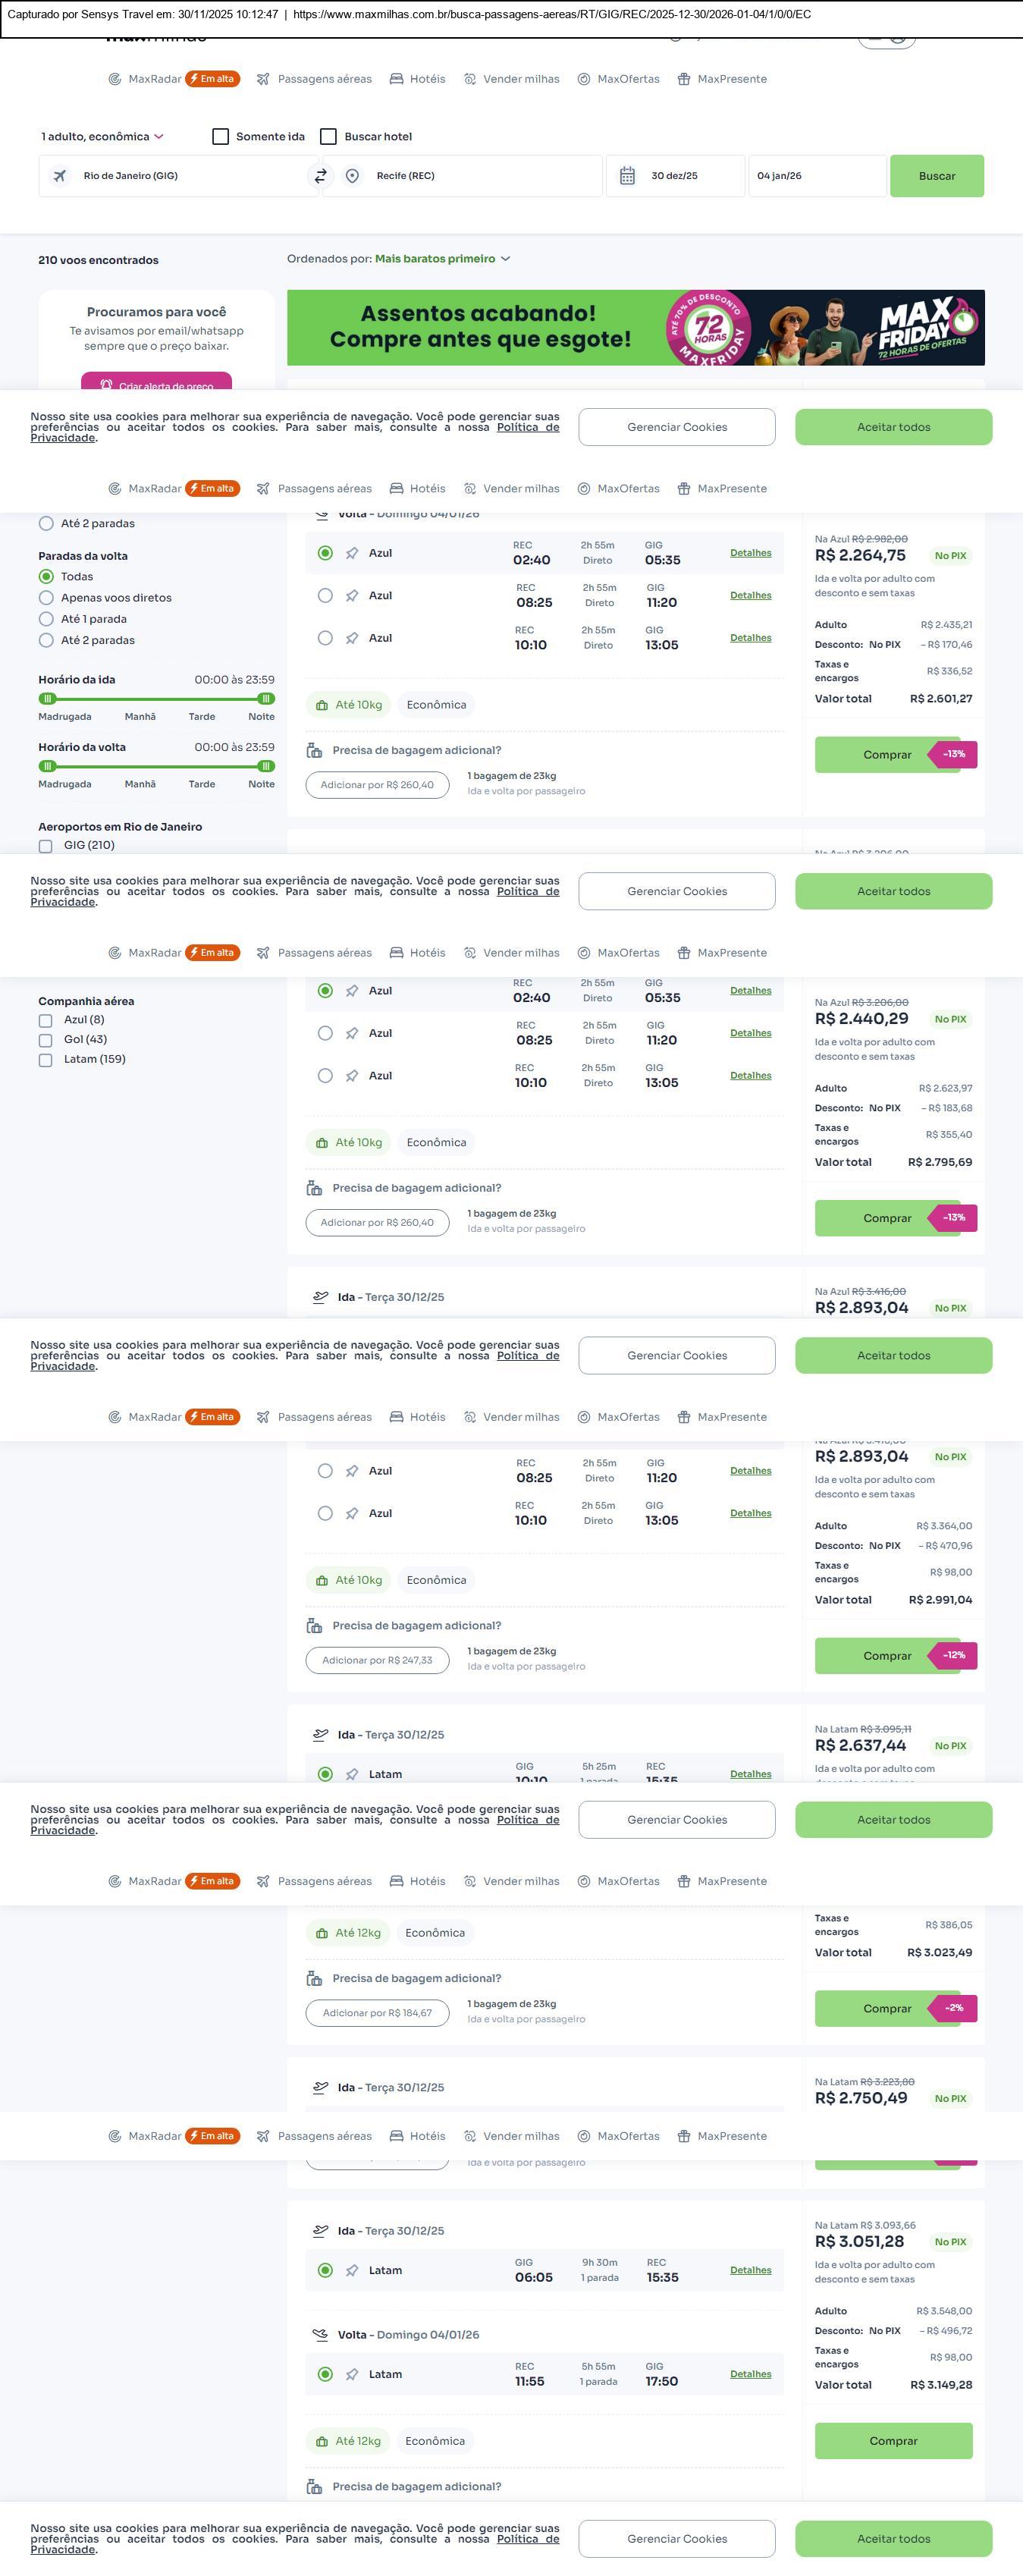Expand the Mais baratos primeiro sort dropdown
The width and height of the screenshot is (1023, 2576).
442,259
